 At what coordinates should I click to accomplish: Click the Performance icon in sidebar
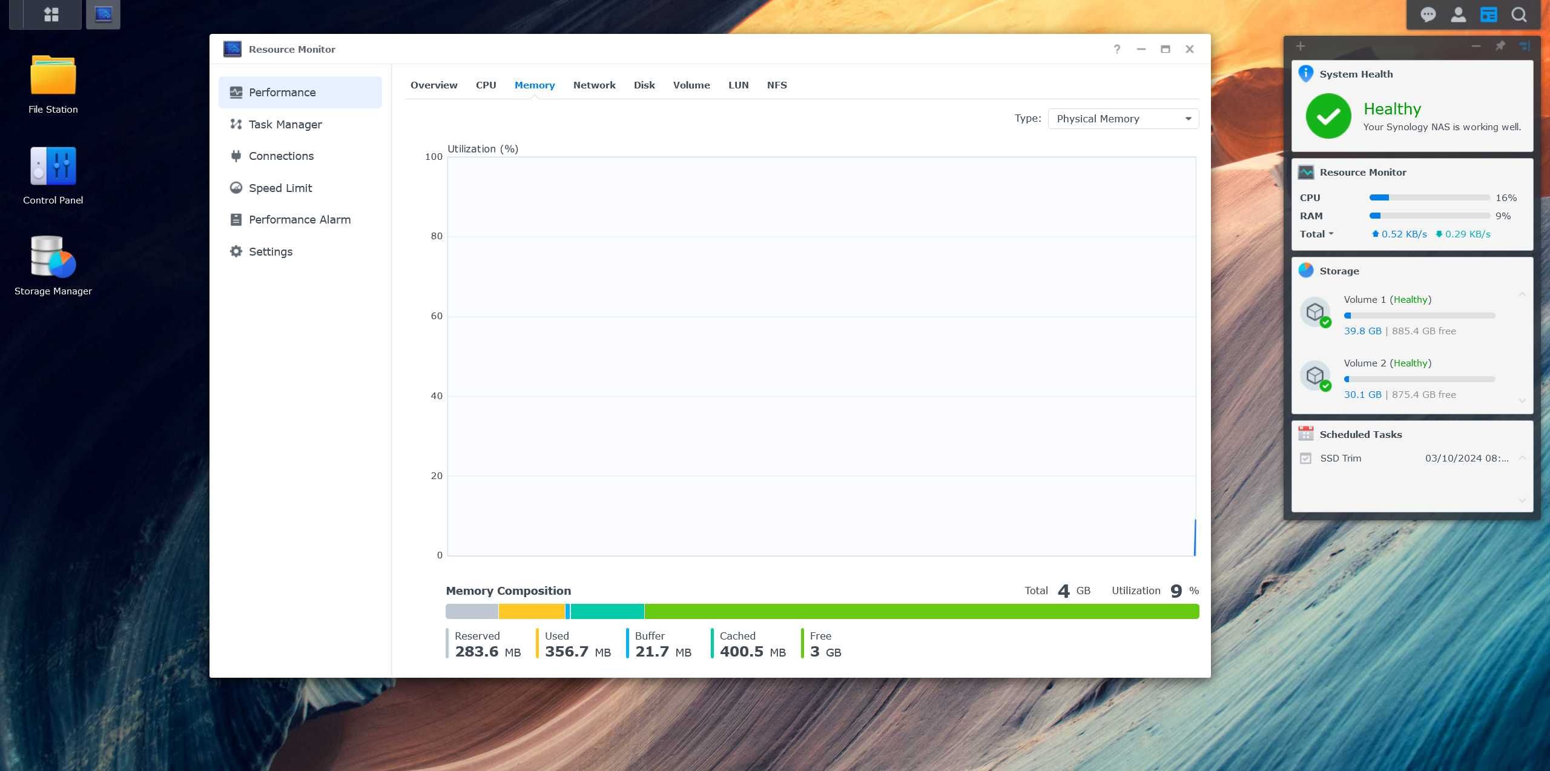tap(236, 91)
